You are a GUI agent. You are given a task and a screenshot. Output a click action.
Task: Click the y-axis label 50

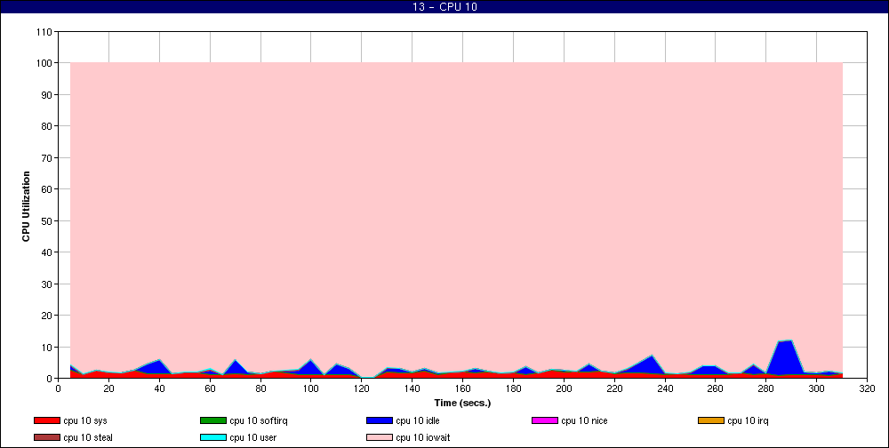[x=46, y=220]
